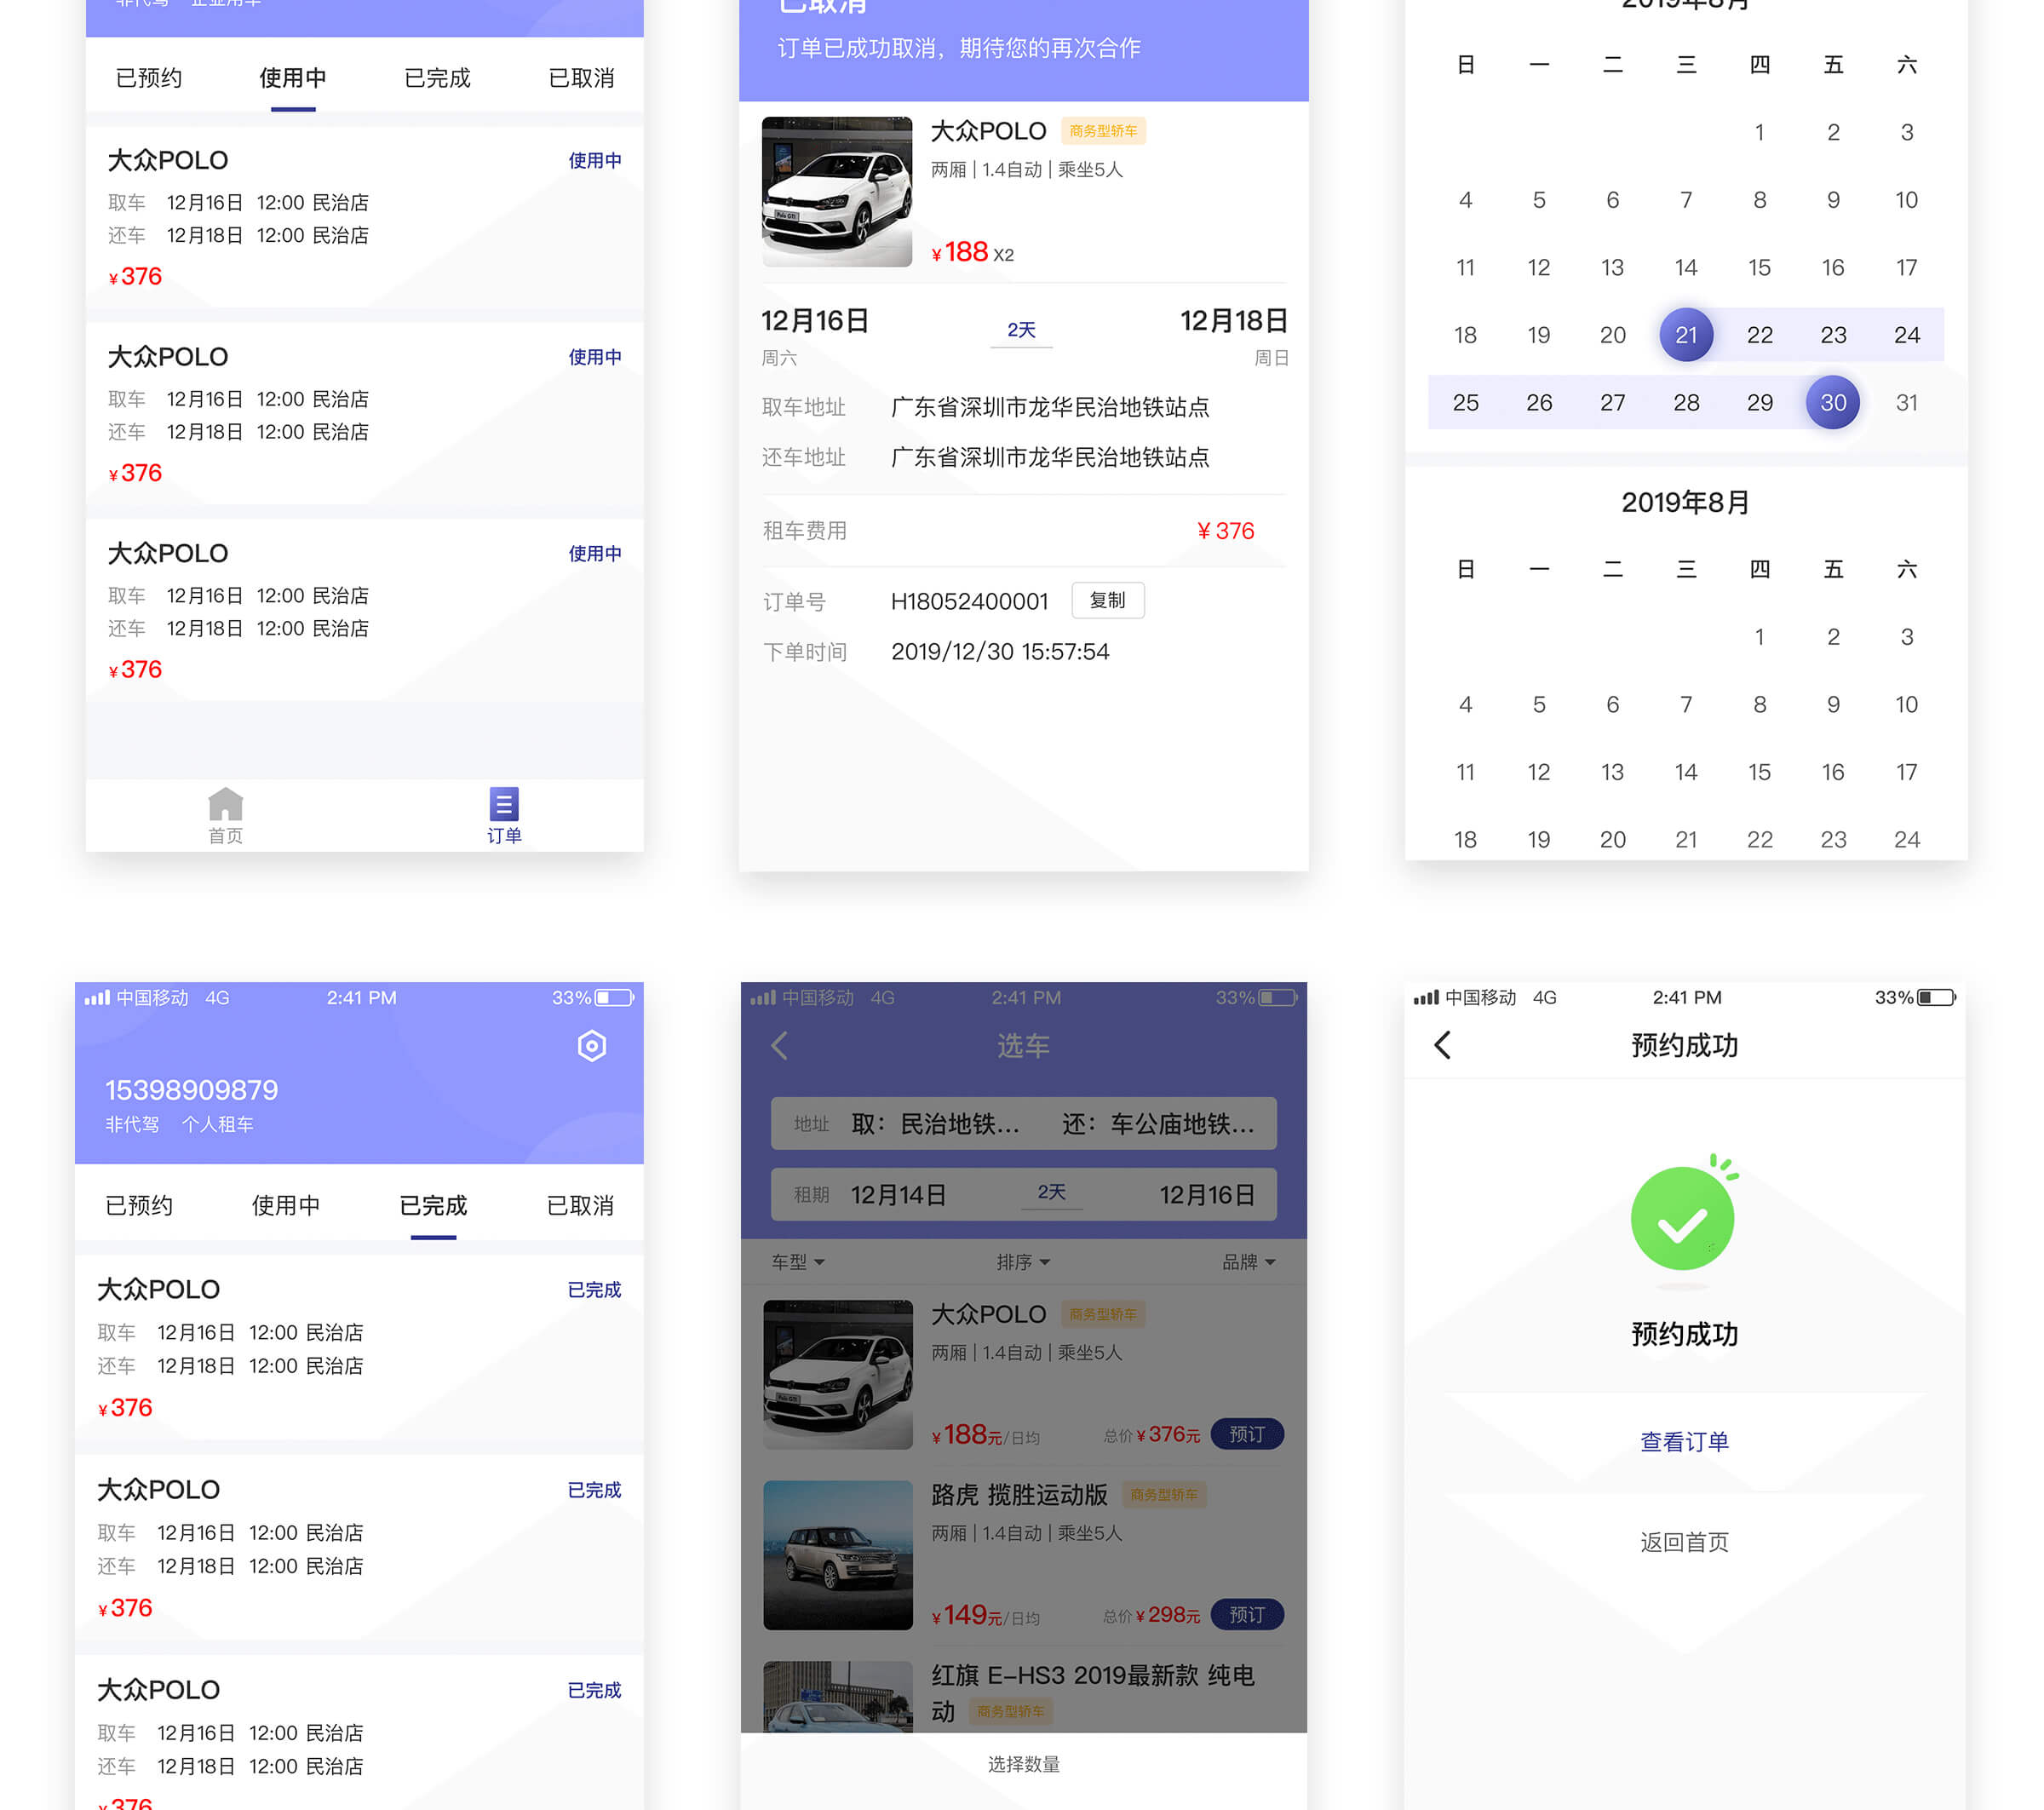Screen dimensions: 2044x1810
Task: Tap the white POLO car photo in cancelled order
Action: point(837,192)
